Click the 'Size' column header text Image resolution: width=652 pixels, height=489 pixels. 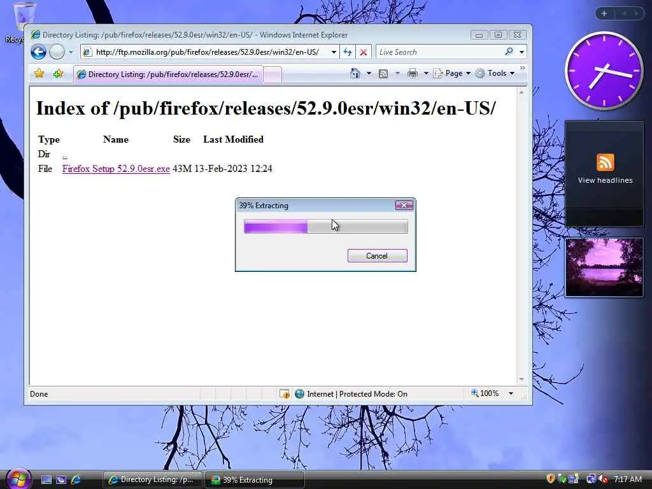(x=181, y=139)
